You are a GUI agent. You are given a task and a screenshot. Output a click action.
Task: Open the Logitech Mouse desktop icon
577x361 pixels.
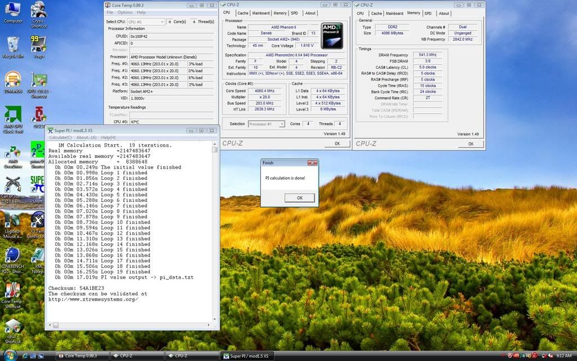12,225
